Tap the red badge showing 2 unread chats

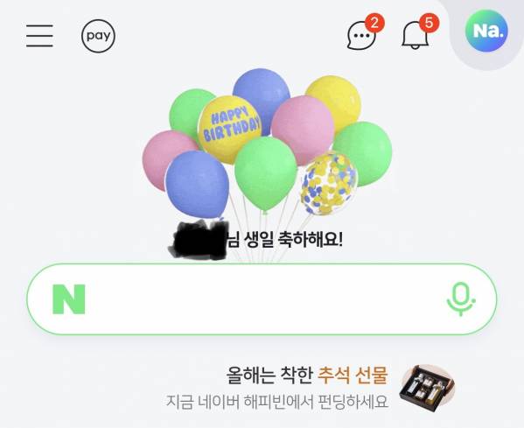374,23
